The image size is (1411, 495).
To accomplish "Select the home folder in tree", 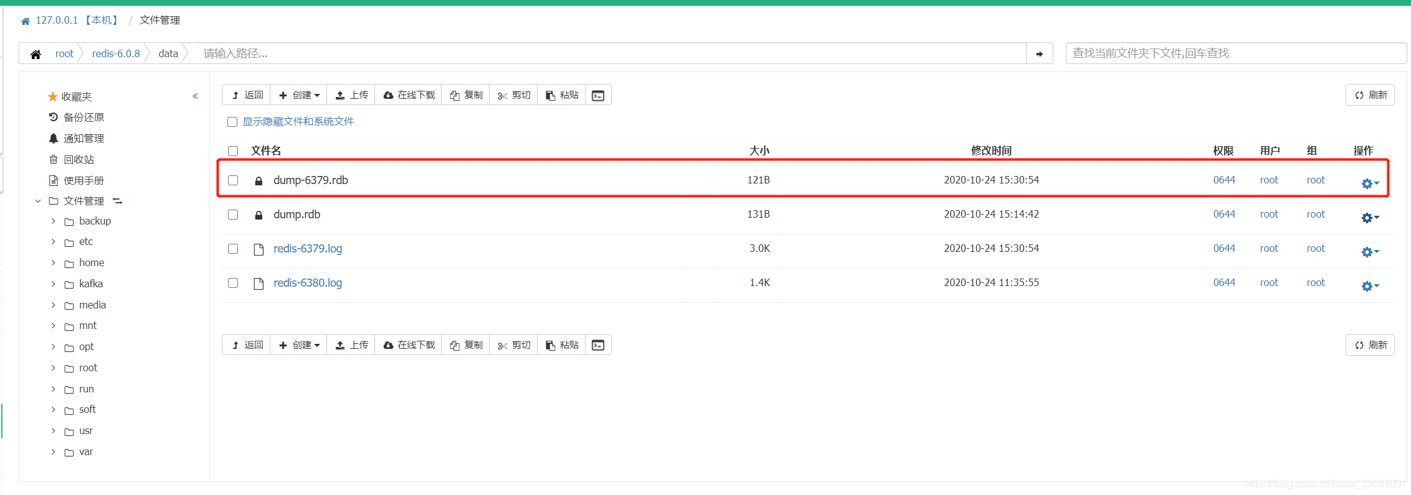I will (92, 262).
